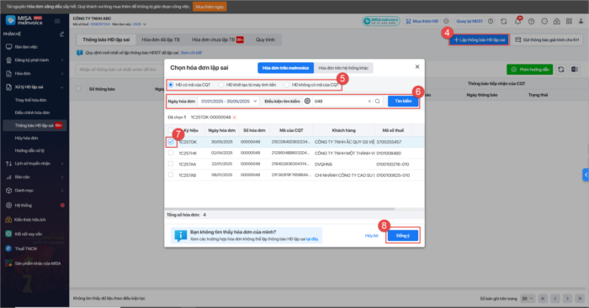Open Kết nối vay vốn in the sidebar
This screenshot has width=589, height=308.
[28, 234]
